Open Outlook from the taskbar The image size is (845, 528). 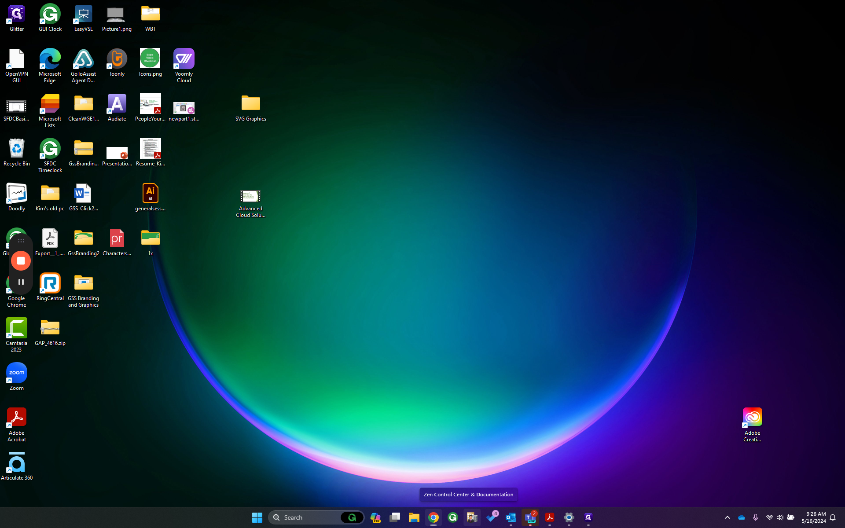click(511, 517)
